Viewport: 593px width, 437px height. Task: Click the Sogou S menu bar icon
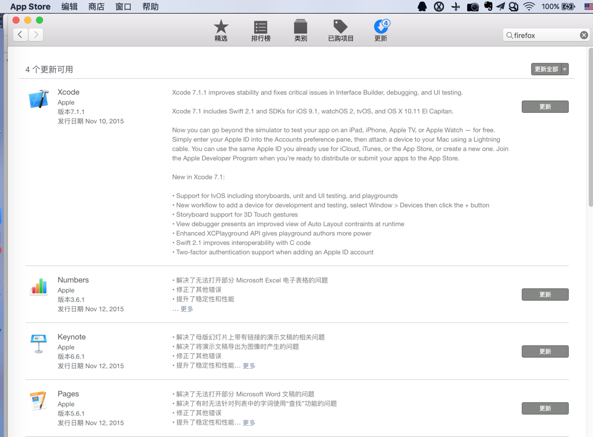pyautogui.click(x=514, y=6)
